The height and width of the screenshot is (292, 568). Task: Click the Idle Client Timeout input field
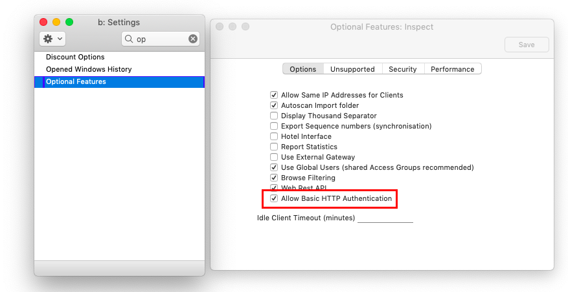(385, 218)
